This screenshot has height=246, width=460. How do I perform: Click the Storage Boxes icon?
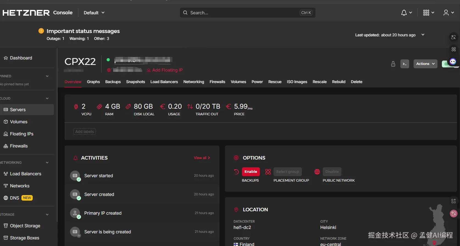[x=6, y=238]
